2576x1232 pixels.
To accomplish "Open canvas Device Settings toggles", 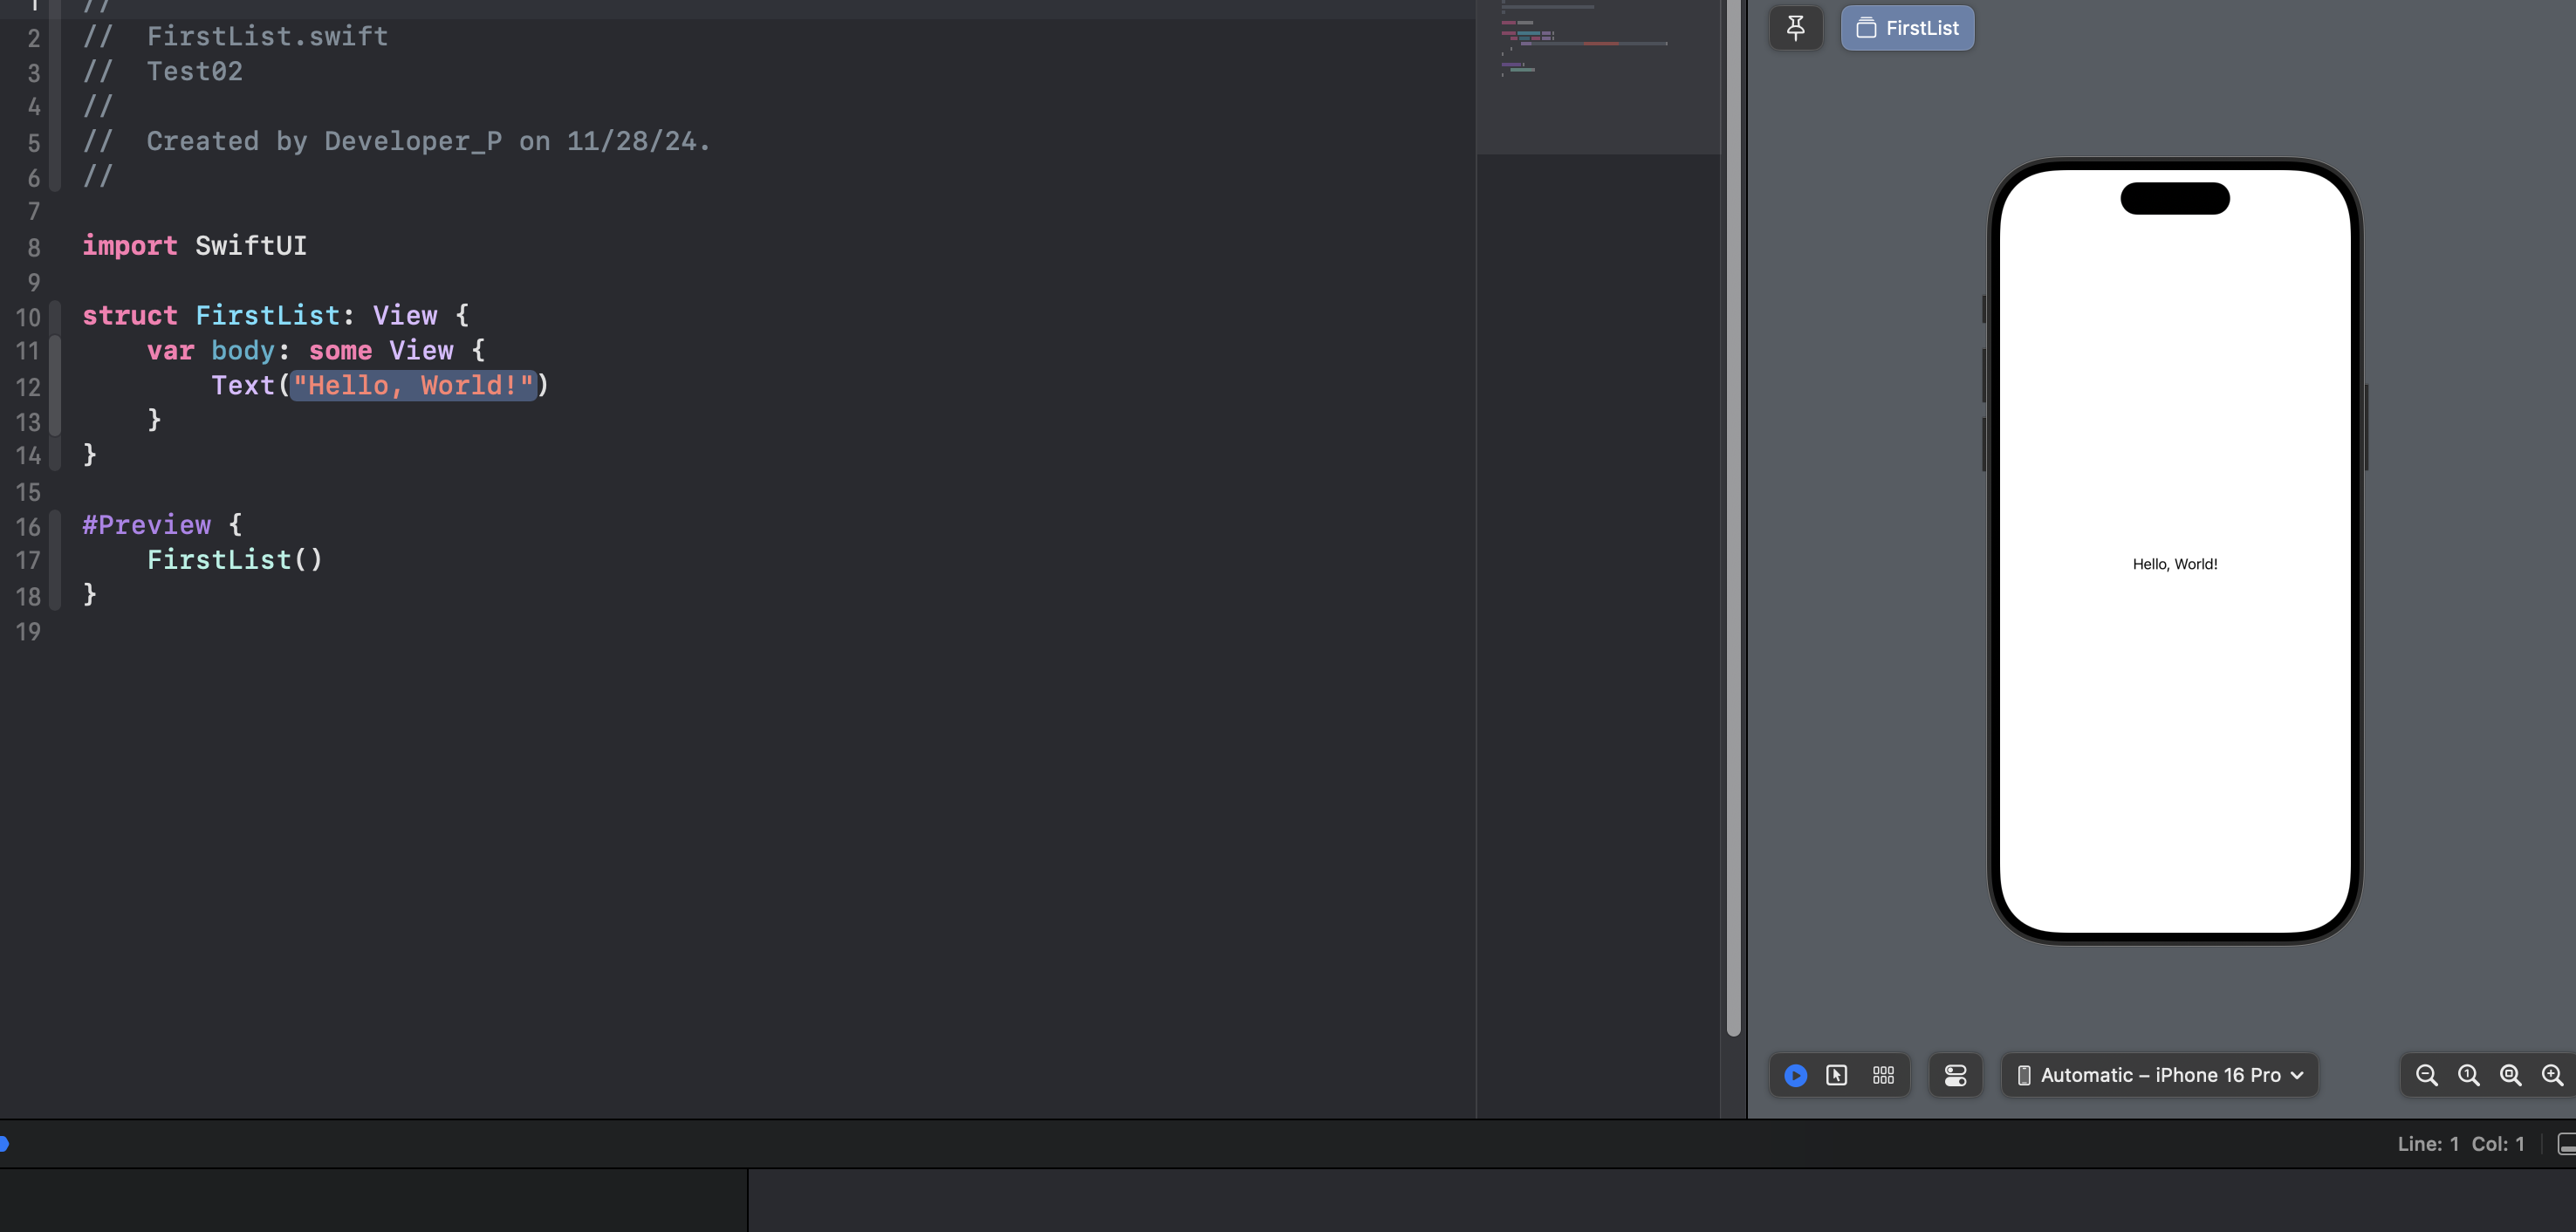I will pyautogui.click(x=1955, y=1075).
